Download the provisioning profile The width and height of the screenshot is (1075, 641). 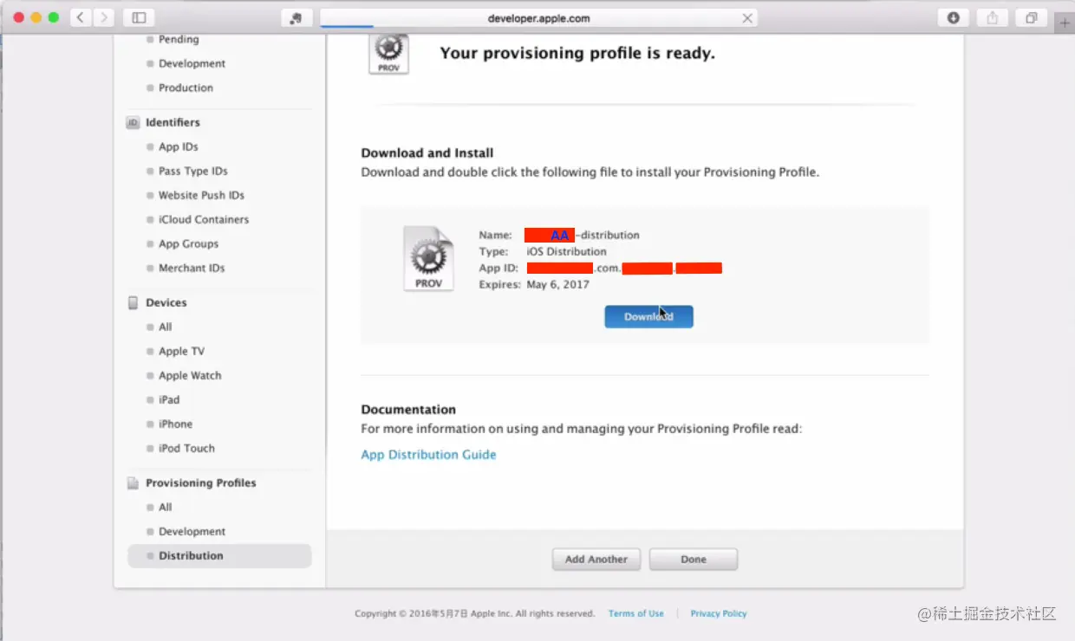648,317
